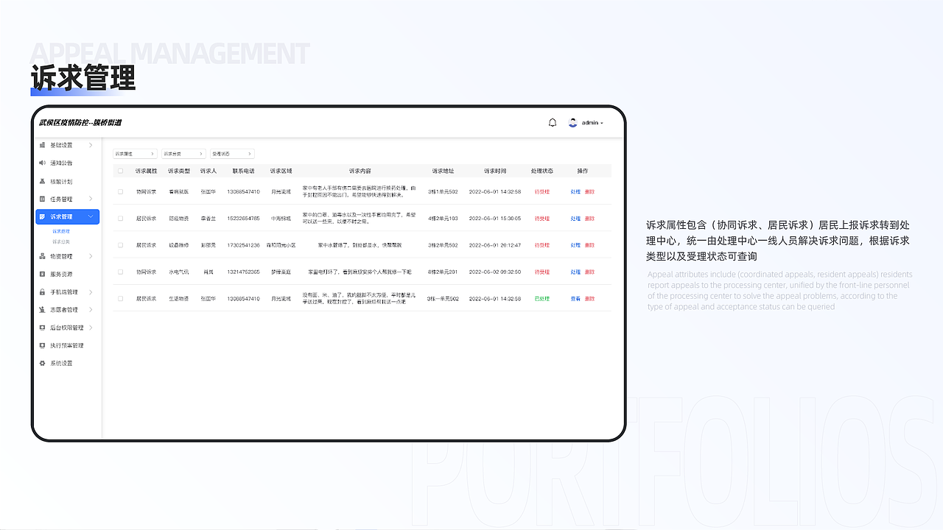Open the 诉求属性 filter dropdown
Image resolution: width=943 pixels, height=530 pixels.
pyautogui.click(x=135, y=154)
